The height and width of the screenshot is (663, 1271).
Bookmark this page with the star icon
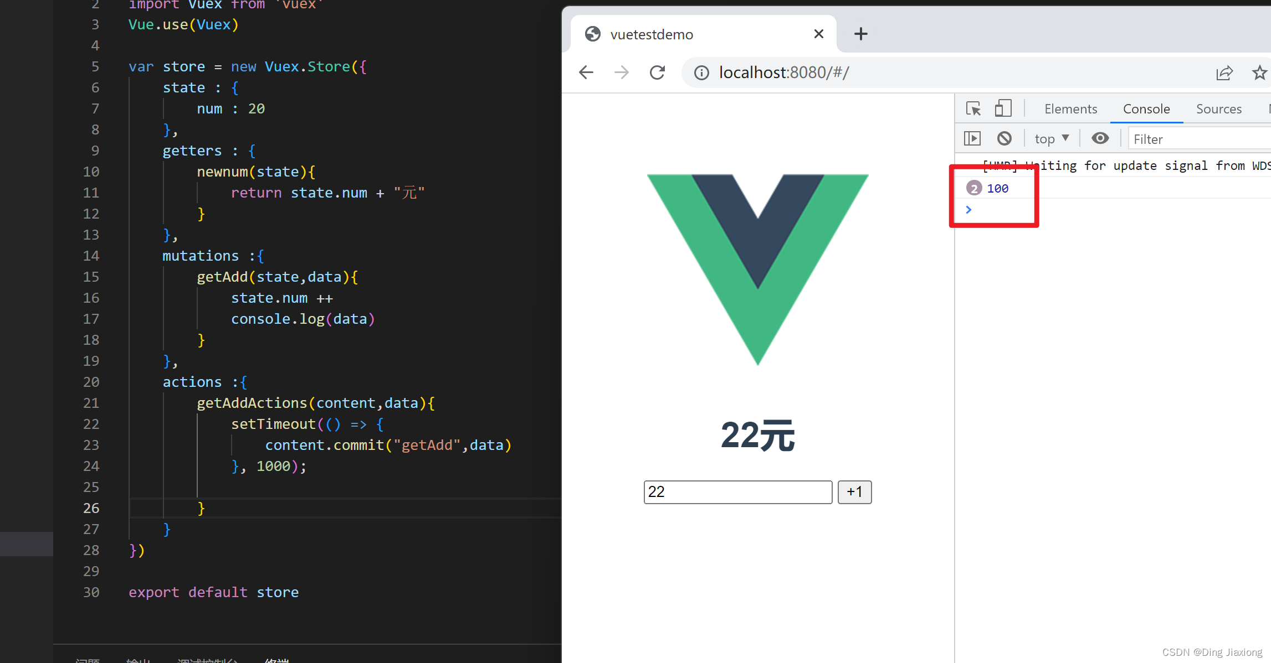1259,72
